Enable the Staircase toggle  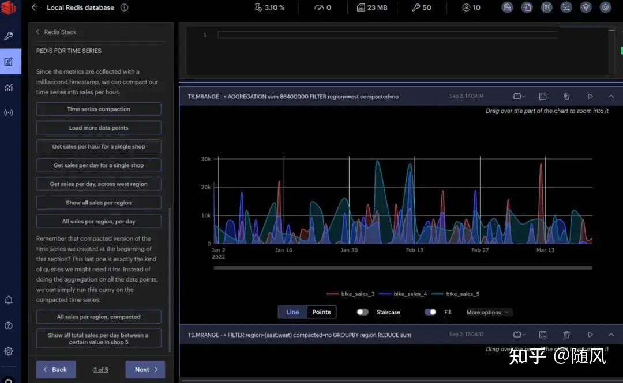(x=362, y=312)
